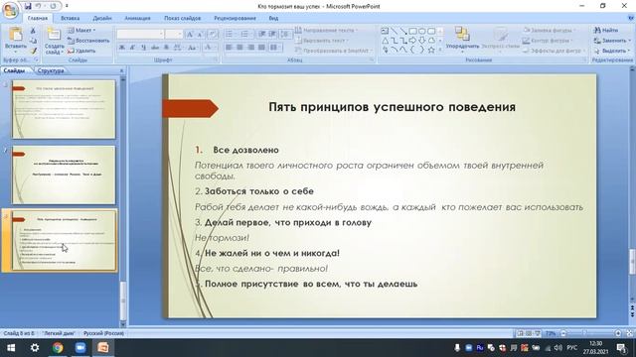Click slide title Пять принципов успешного поведения
The height and width of the screenshot is (357, 636).
[x=392, y=107]
